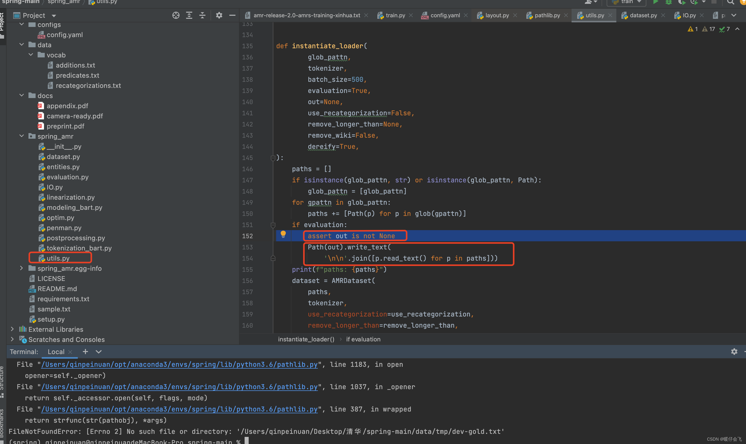Open Project view mode dropdown
This screenshot has height=444, width=746.
pyautogui.click(x=54, y=15)
